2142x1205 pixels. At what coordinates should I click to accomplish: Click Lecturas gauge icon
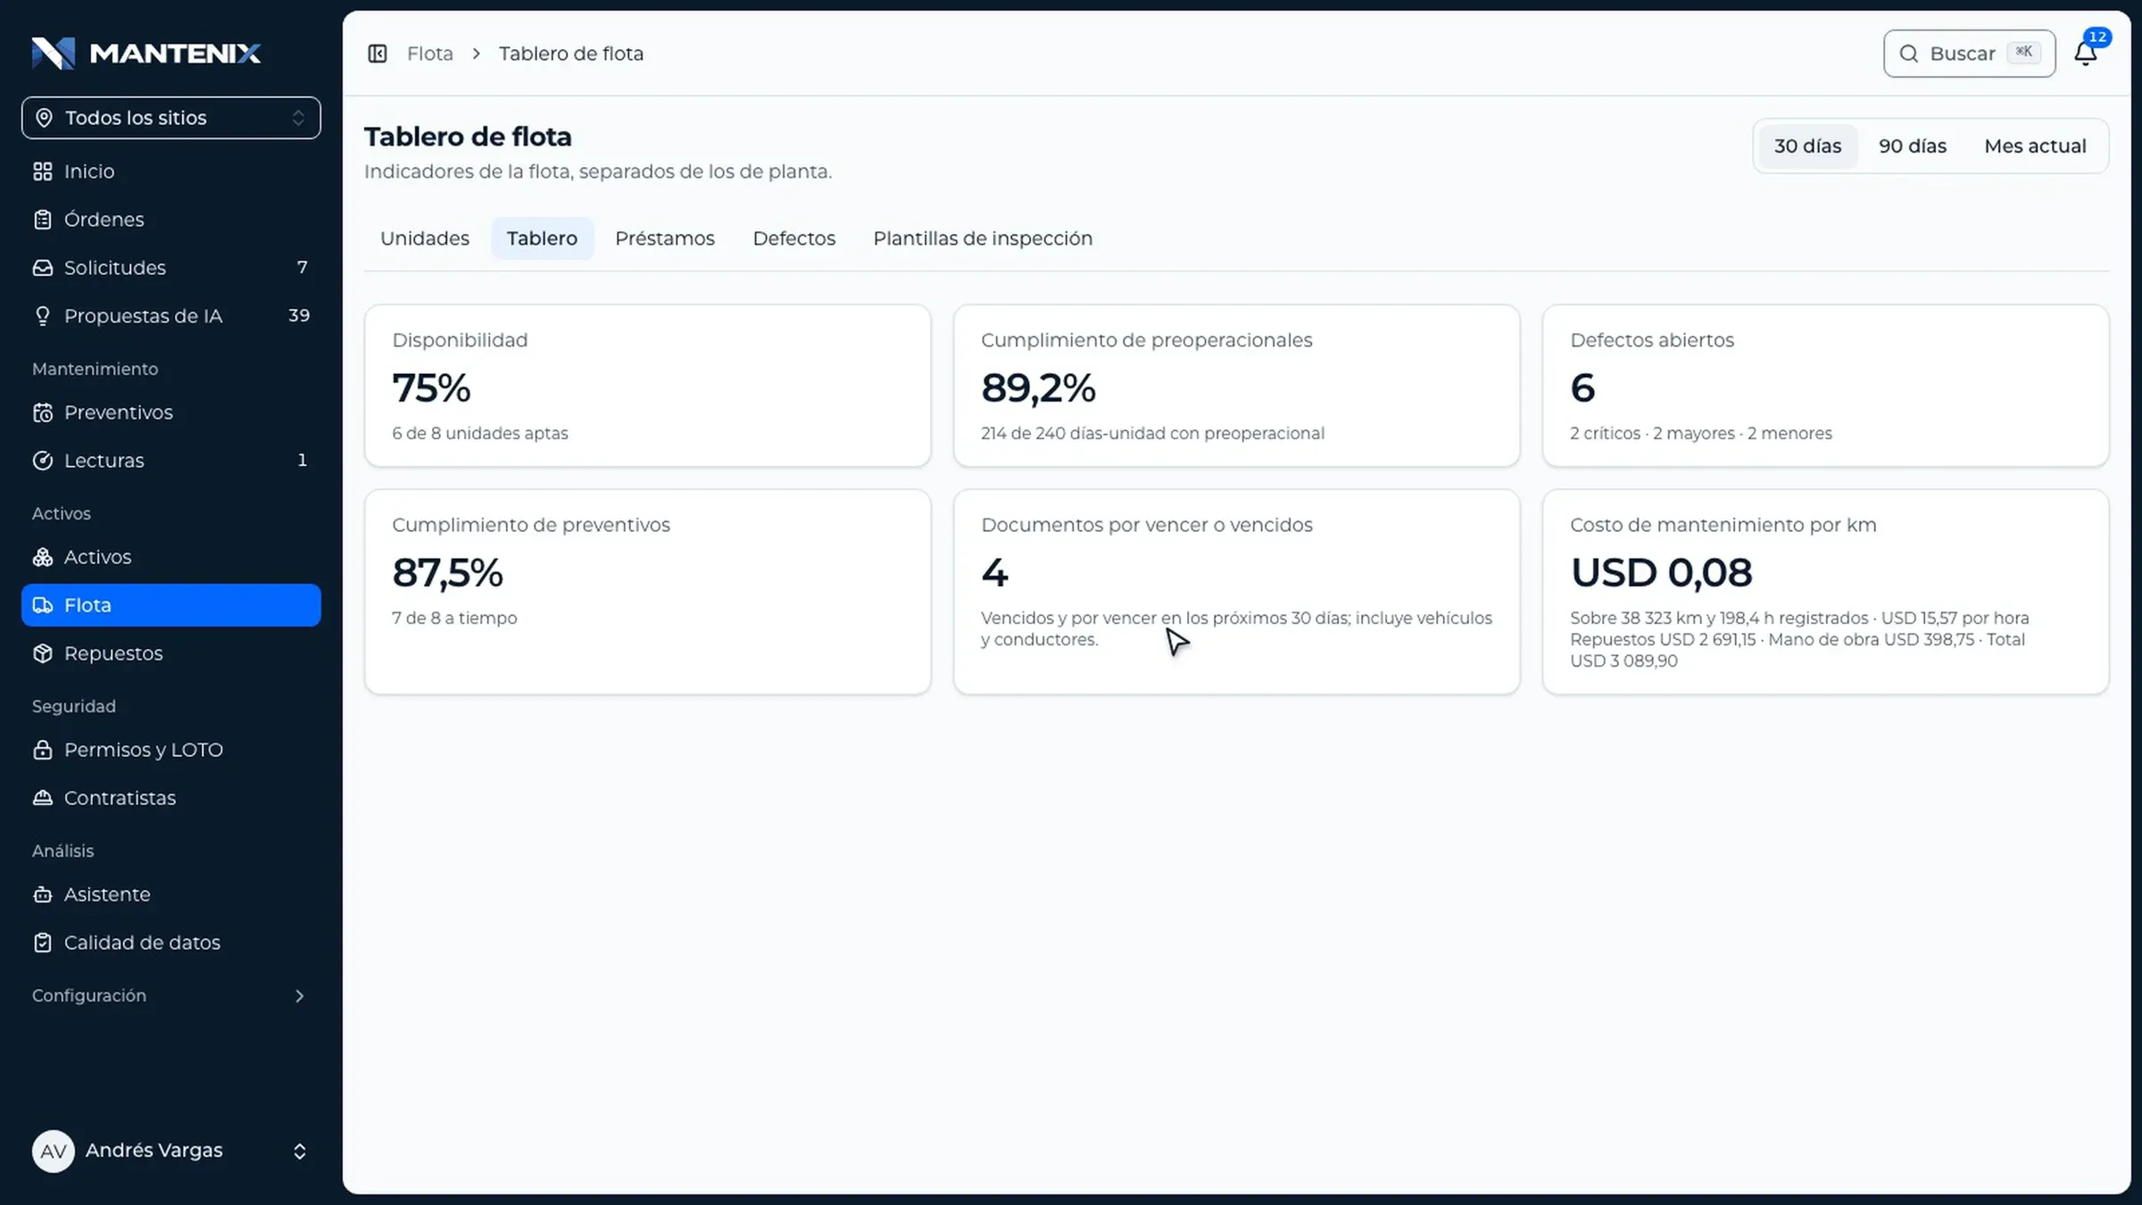(x=43, y=461)
